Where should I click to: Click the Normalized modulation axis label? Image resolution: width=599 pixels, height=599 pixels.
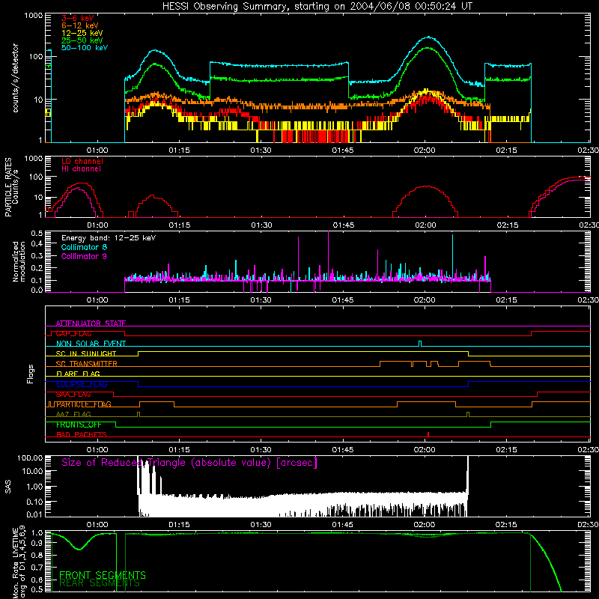(19, 261)
